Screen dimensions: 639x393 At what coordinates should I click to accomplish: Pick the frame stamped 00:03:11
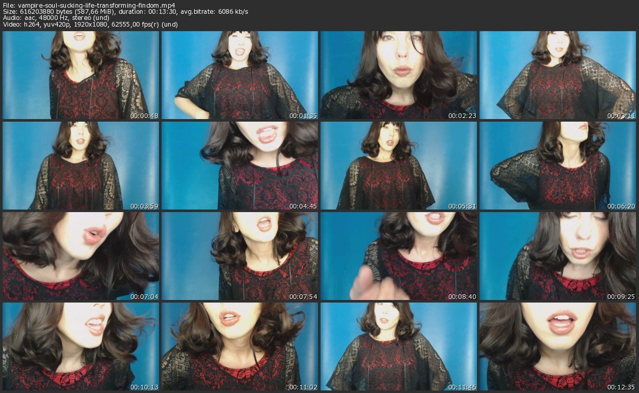(x=558, y=75)
